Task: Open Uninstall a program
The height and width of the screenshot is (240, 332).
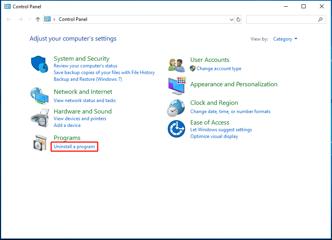Action: pos(74,146)
